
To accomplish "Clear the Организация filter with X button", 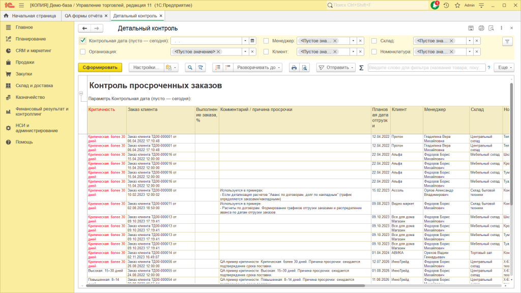I will (252, 52).
